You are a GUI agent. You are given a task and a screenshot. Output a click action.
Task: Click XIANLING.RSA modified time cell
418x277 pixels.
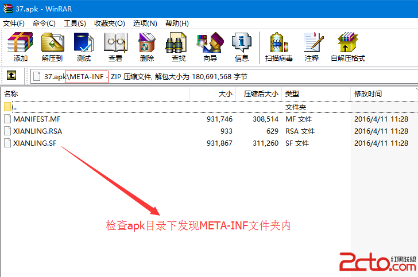(x=381, y=131)
